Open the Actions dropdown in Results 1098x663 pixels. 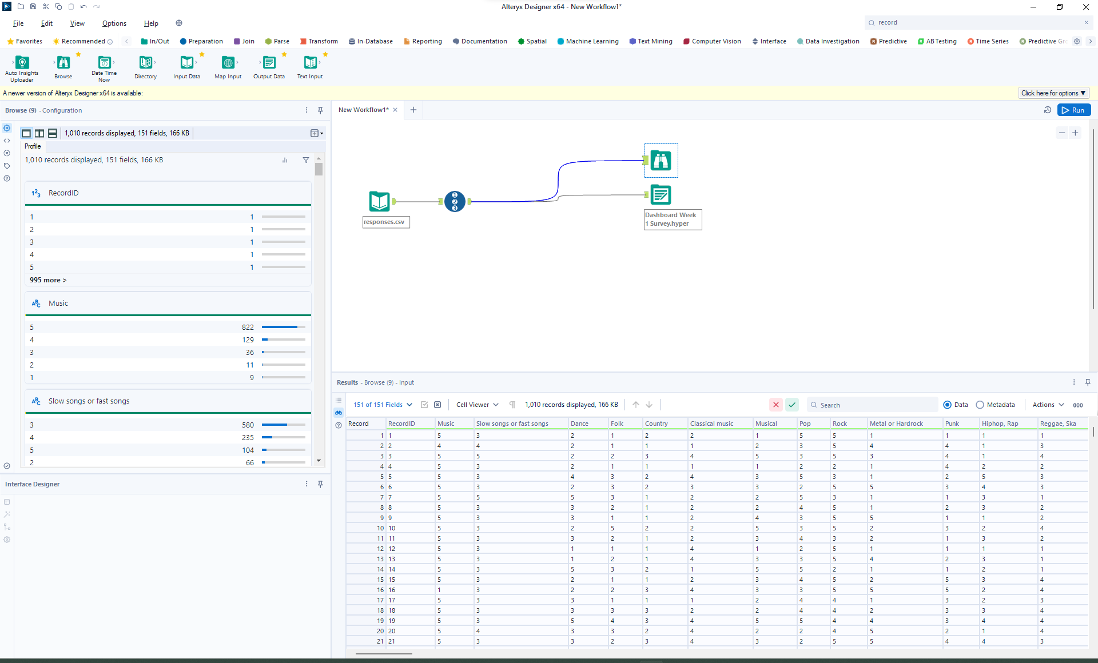tap(1048, 405)
